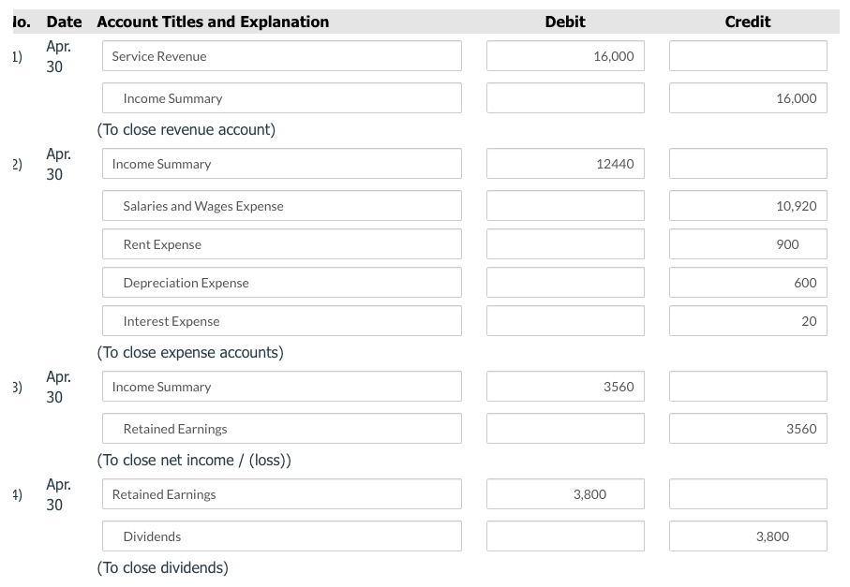Select the credit field showing 10,920
Viewport: 850px width, 587px height.
[x=748, y=206]
